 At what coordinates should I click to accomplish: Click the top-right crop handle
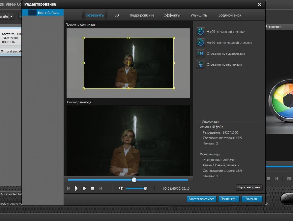(173, 38)
